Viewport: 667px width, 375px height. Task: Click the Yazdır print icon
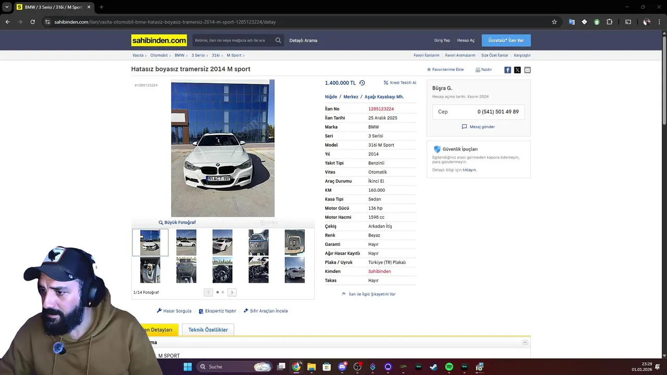point(478,69)
